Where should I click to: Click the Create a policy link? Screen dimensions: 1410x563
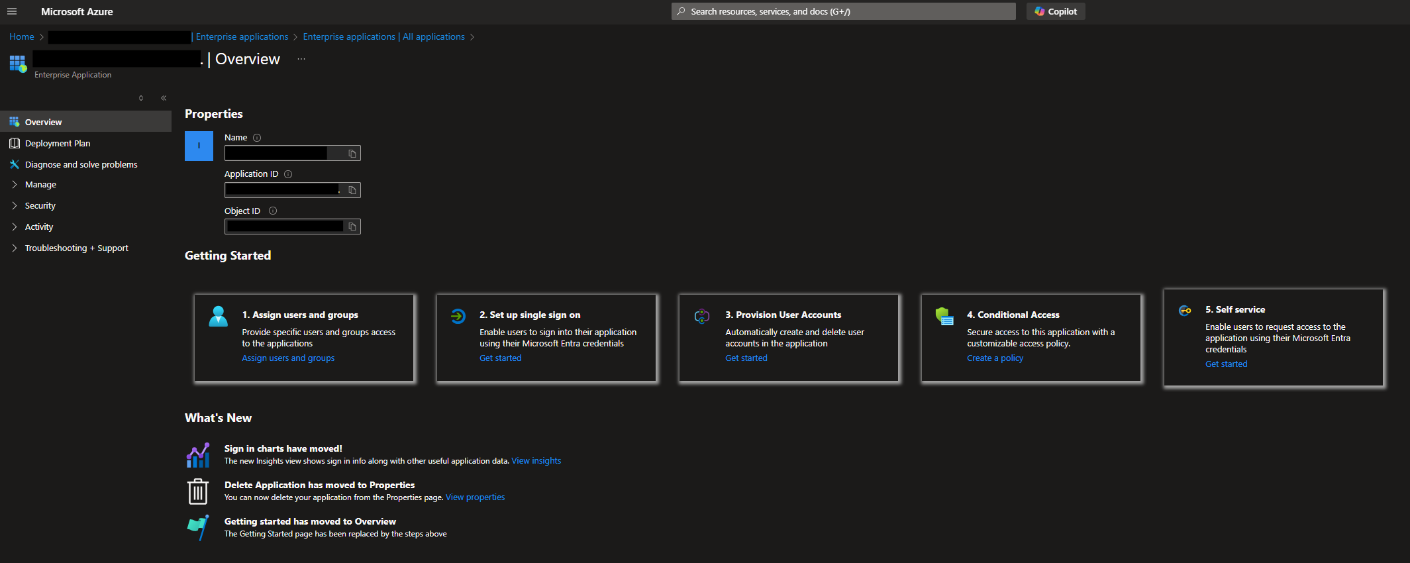coord(995,358)
